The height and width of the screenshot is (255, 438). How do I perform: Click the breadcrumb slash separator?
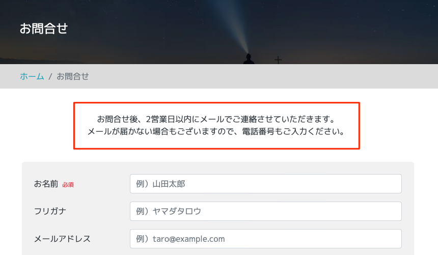click(x=50, y=76)
